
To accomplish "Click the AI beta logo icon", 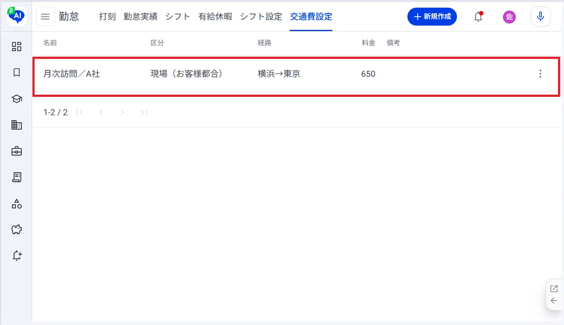I will coord(17,16).
